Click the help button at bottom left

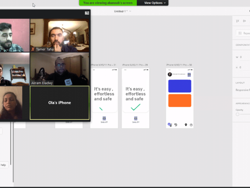(4, 165)
